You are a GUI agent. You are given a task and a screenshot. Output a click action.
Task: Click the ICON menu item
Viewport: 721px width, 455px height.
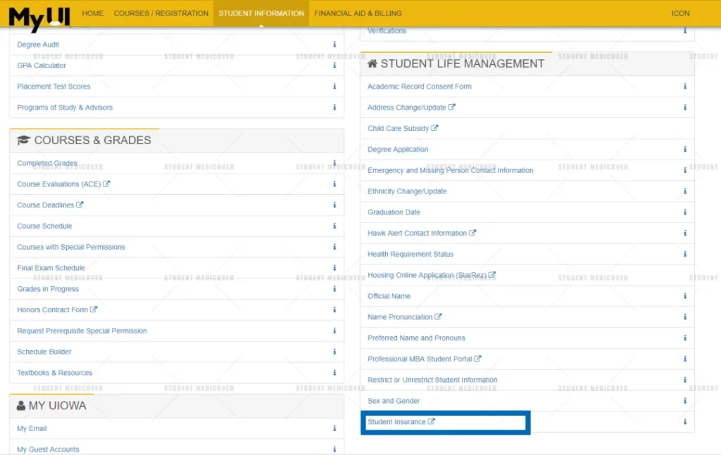click(680, 13)
